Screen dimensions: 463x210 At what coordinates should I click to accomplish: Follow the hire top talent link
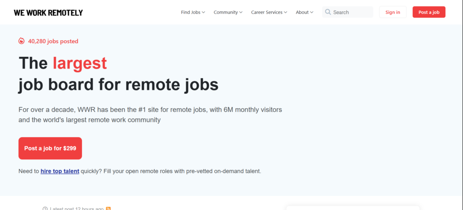coord(60,171)
